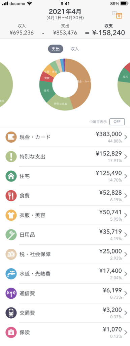
Task: Tap the 住宅 house icon
Action: point(11,176)
